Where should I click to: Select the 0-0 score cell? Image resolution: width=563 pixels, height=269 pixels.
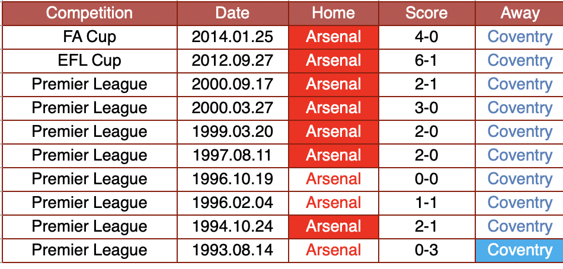(x=427, y=179)
